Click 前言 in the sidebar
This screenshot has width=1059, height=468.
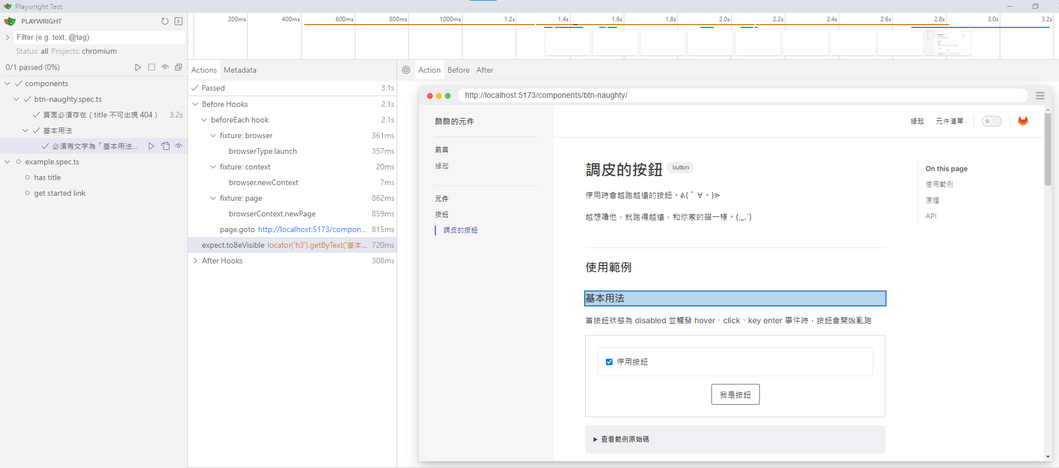coord(442,150)
